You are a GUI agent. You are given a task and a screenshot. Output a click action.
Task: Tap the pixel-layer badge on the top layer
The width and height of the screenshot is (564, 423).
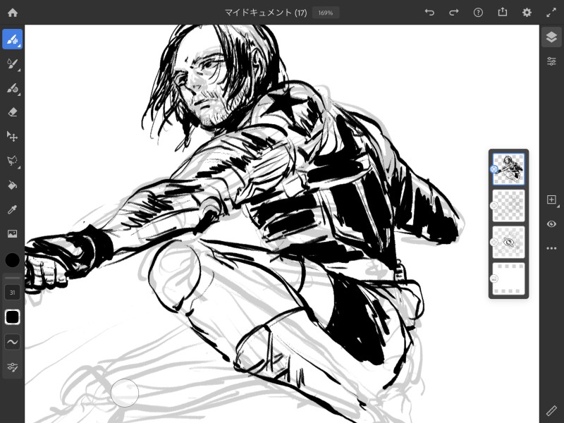click(x=494, y=169)
